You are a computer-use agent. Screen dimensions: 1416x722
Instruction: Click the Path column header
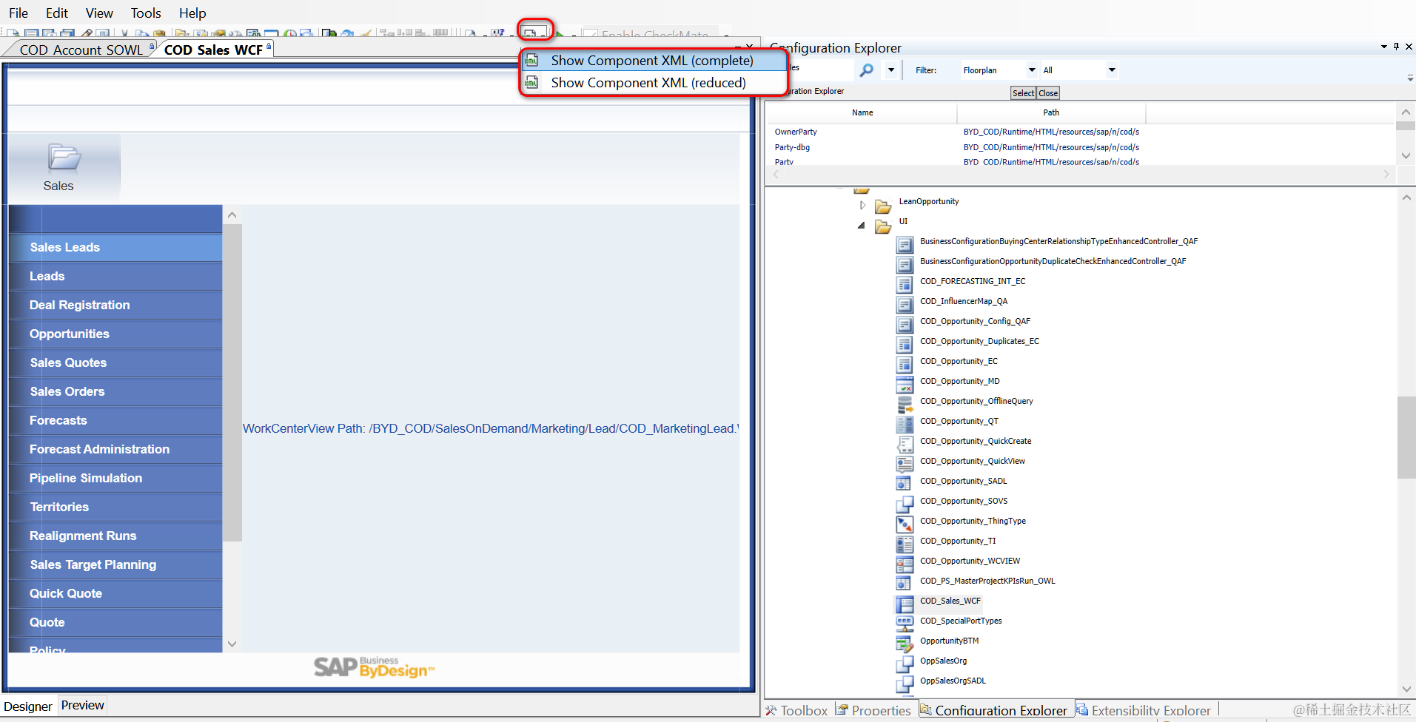point(1051,112)
